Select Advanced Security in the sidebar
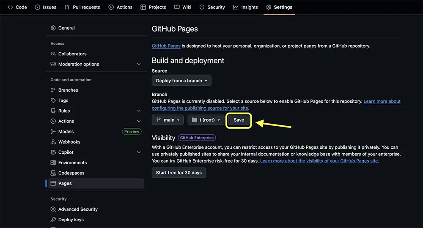 [x=78, y=209]
